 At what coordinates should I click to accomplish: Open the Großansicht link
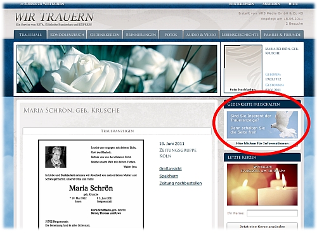171,169
